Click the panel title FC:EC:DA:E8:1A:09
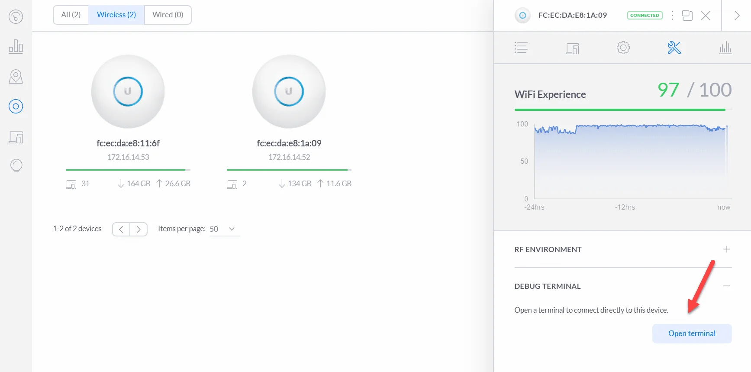Image resolution: width=751 pixels, height=372 pixels. (572, 15)
